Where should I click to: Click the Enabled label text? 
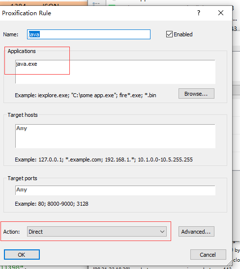(183, 34)
